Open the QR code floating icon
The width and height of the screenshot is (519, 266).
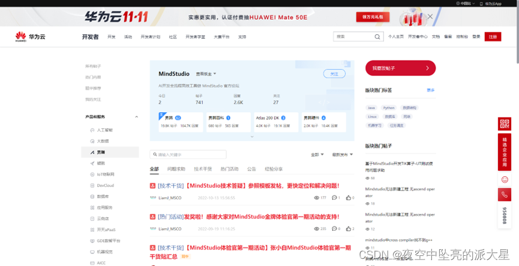pos(505,124)
